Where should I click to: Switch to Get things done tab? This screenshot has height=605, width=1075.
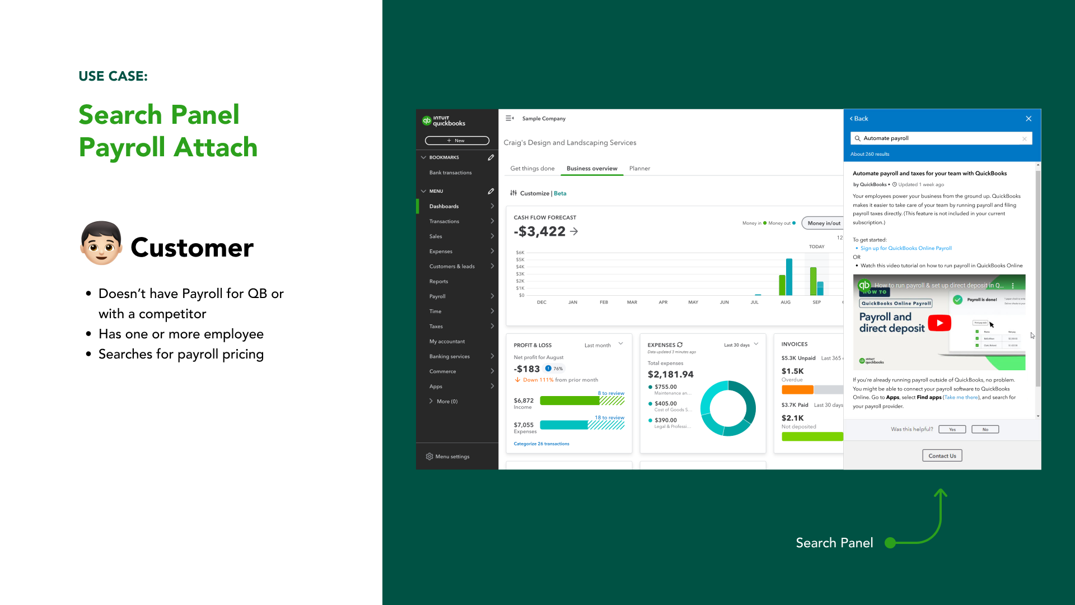[x=532, y=168]
